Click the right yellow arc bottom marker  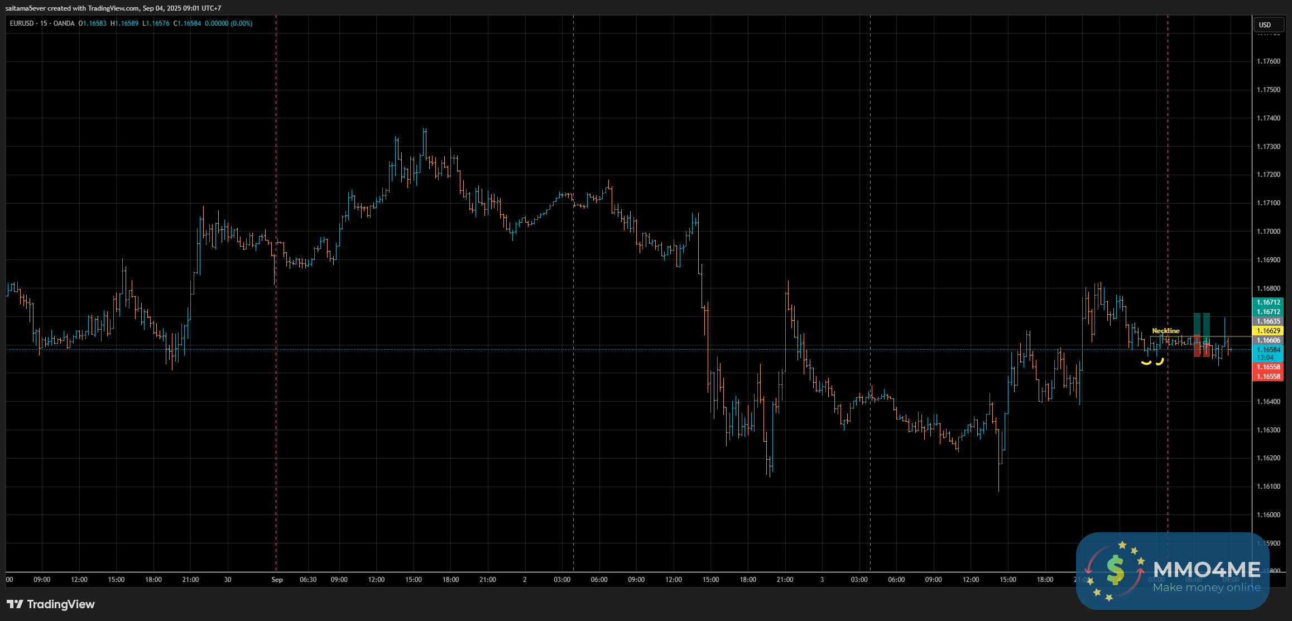(1160, 362)
